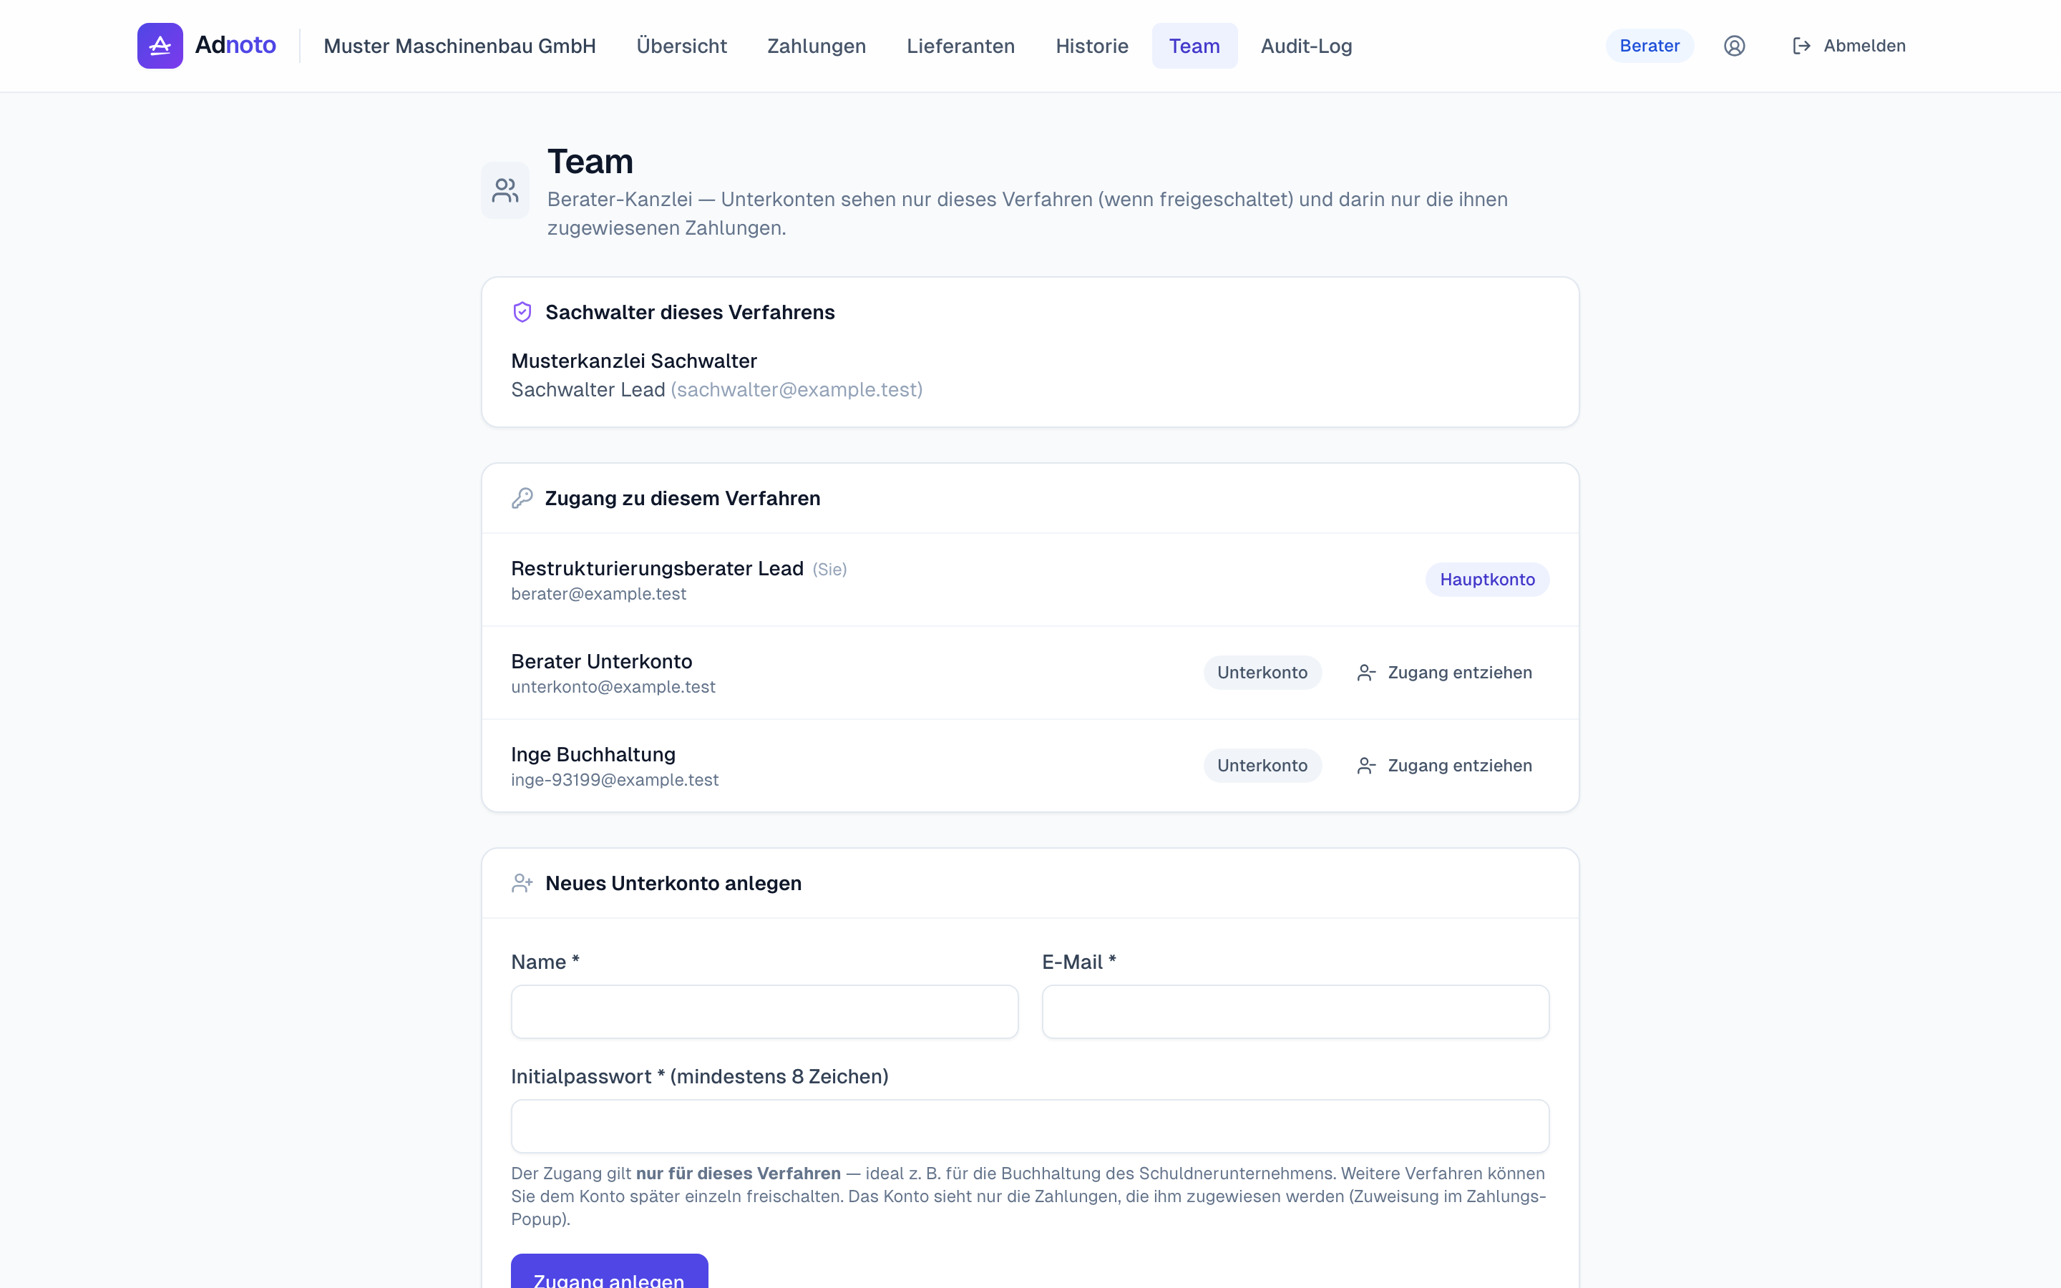
Task: Click the add-user icon beside Neues Unterkonto
Action: 522,884
